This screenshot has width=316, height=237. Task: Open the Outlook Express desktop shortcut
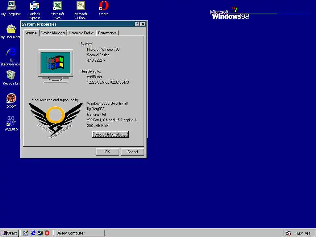34,10
